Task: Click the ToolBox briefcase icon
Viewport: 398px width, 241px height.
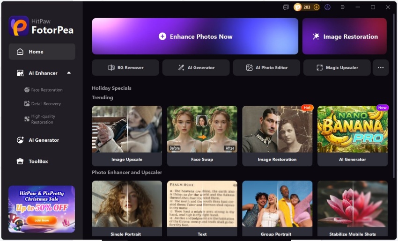Action: pos(20,161)
